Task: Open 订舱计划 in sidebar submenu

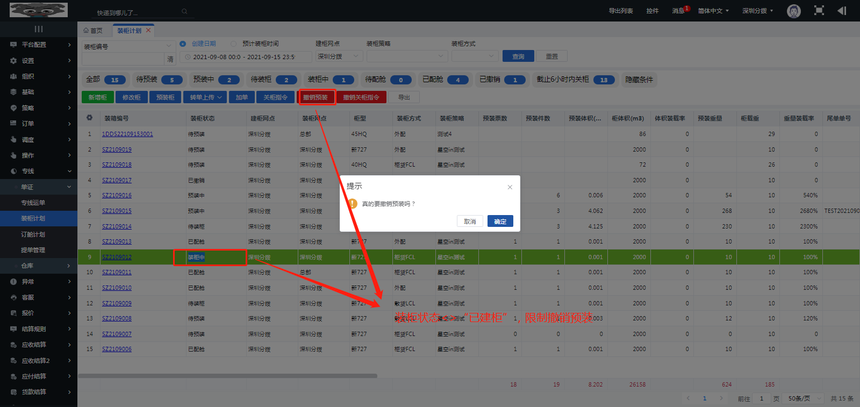Action: coord(33,234)
